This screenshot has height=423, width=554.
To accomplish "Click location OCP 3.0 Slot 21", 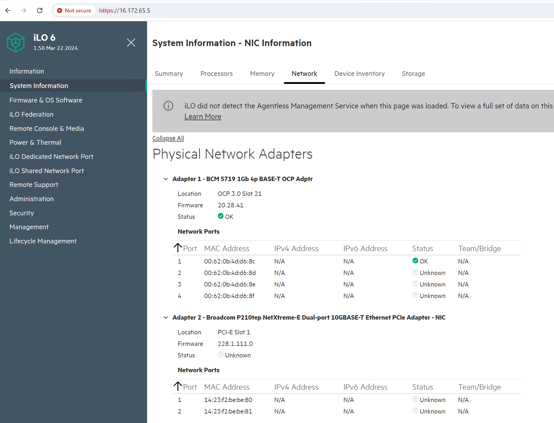I will (x=240, y=194).
